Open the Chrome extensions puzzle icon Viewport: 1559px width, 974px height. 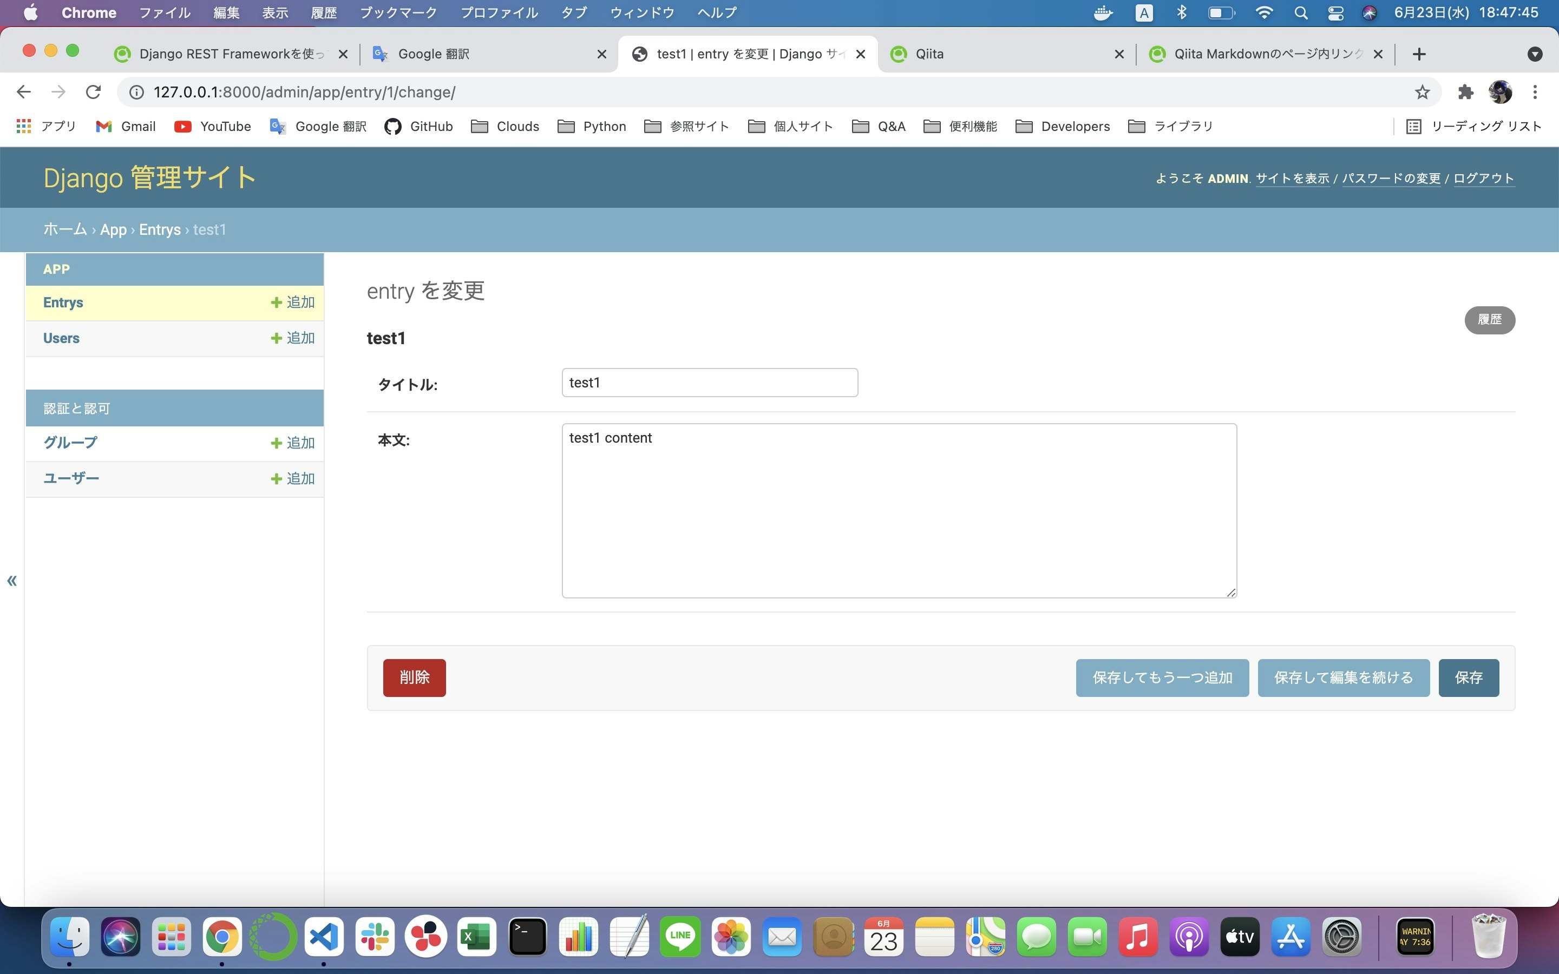click(1465, 92)
